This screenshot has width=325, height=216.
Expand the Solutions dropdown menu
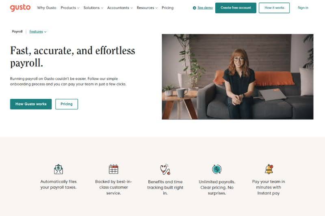[x=93, y=8]
